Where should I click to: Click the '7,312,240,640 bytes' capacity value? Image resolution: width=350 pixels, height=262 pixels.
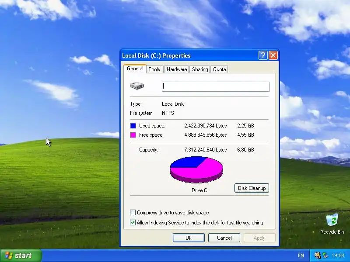tap(205, 150)
